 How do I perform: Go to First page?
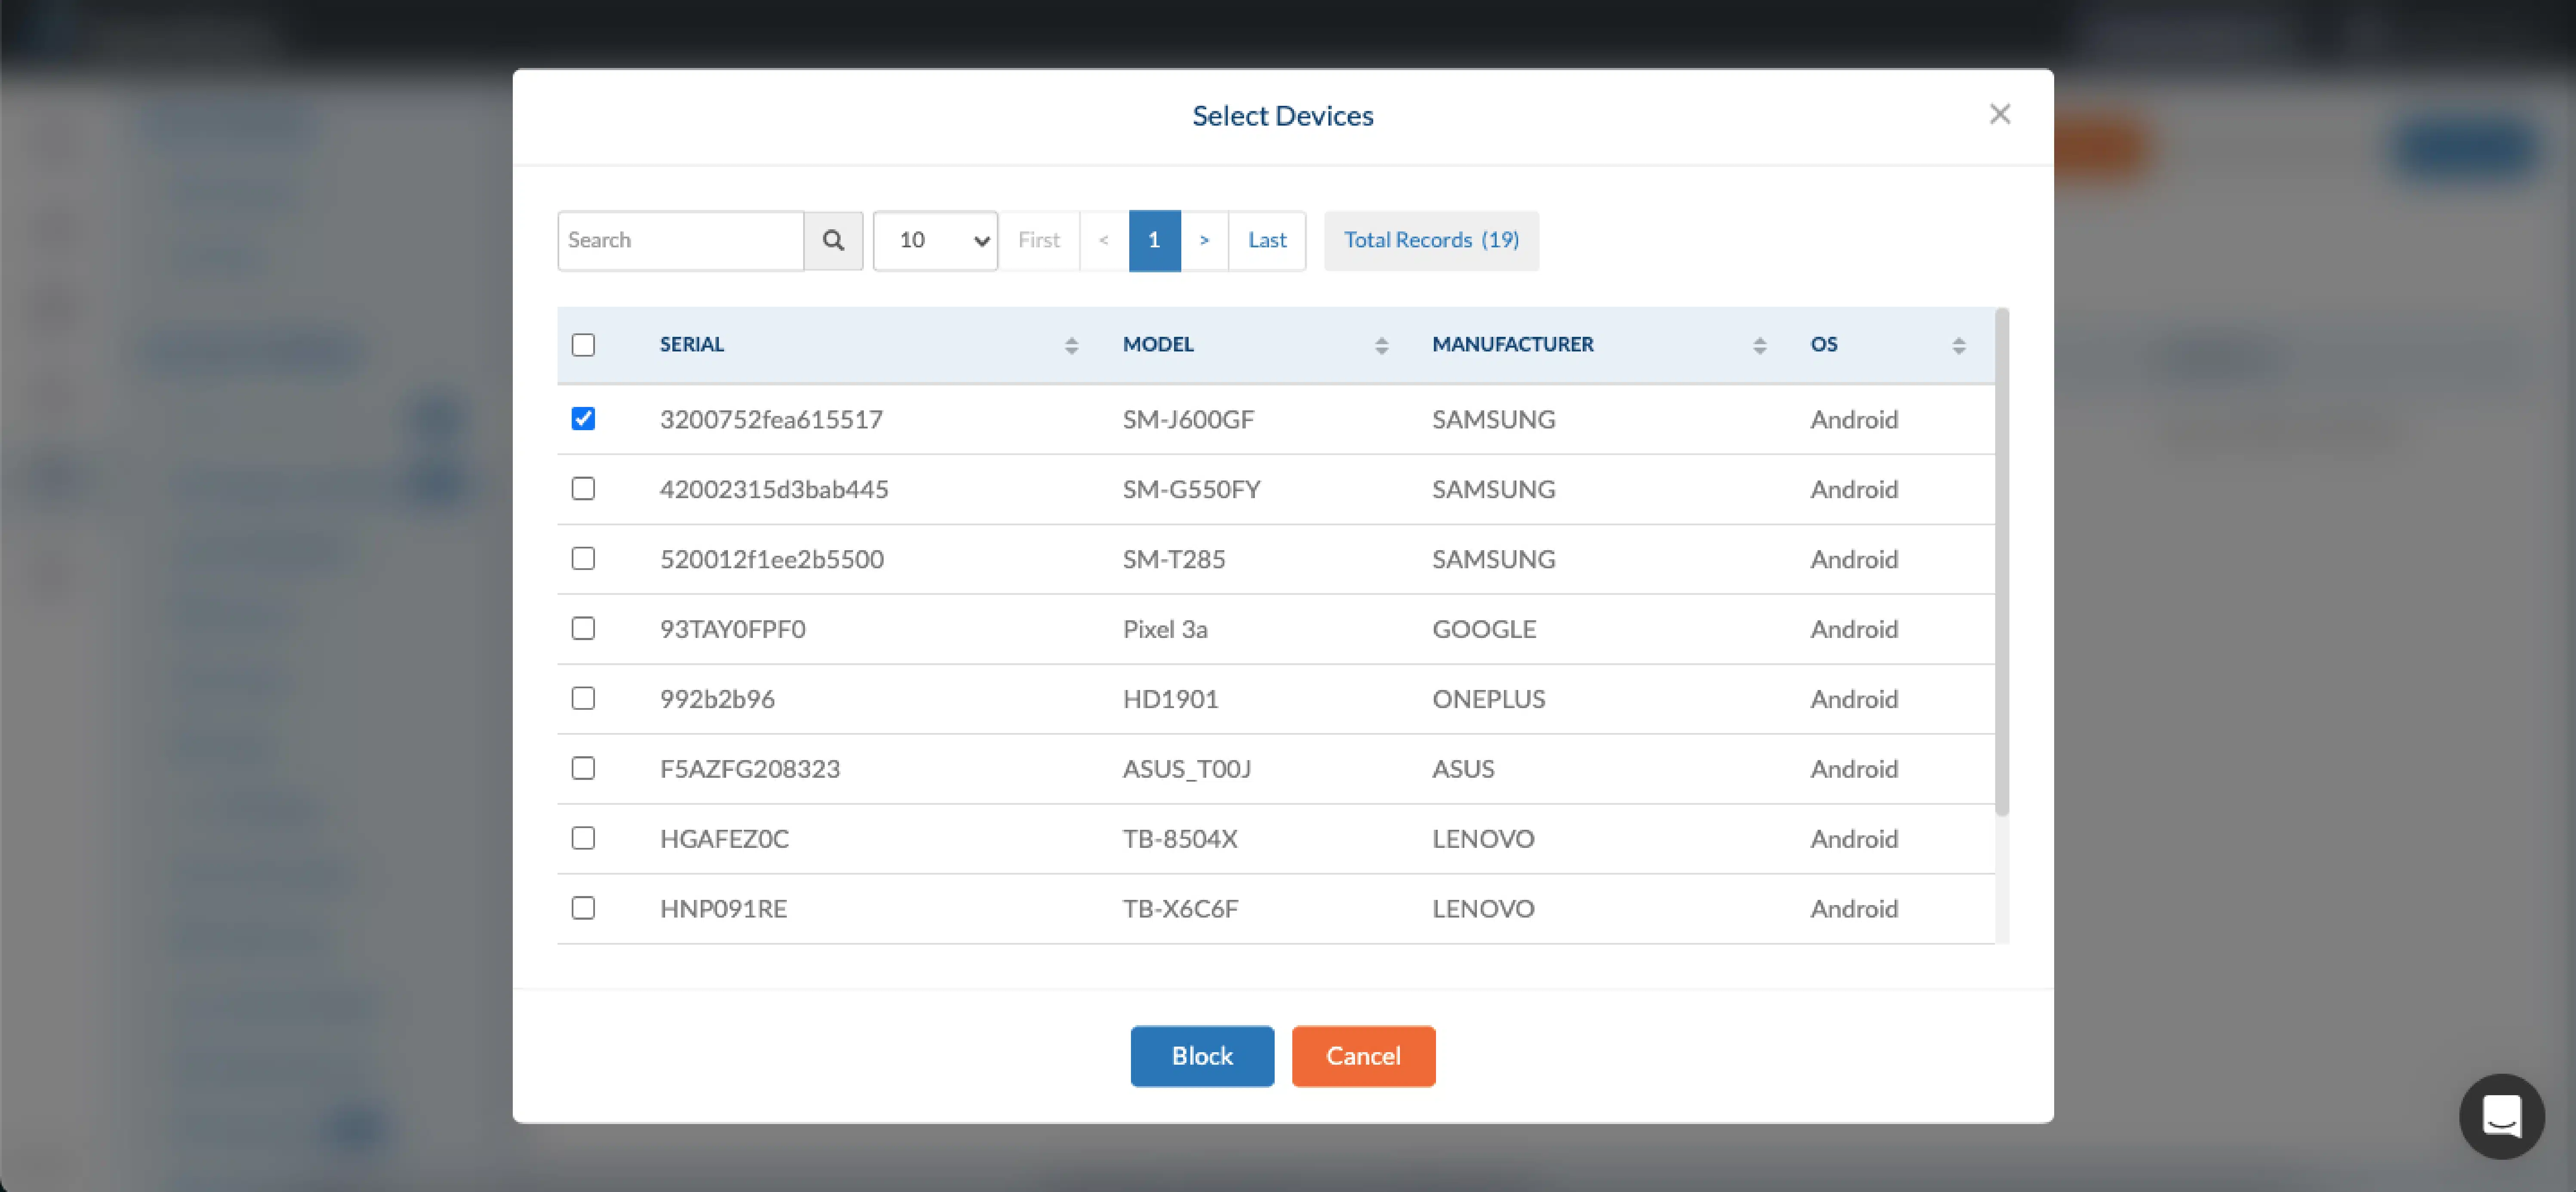pos(1039,240)
